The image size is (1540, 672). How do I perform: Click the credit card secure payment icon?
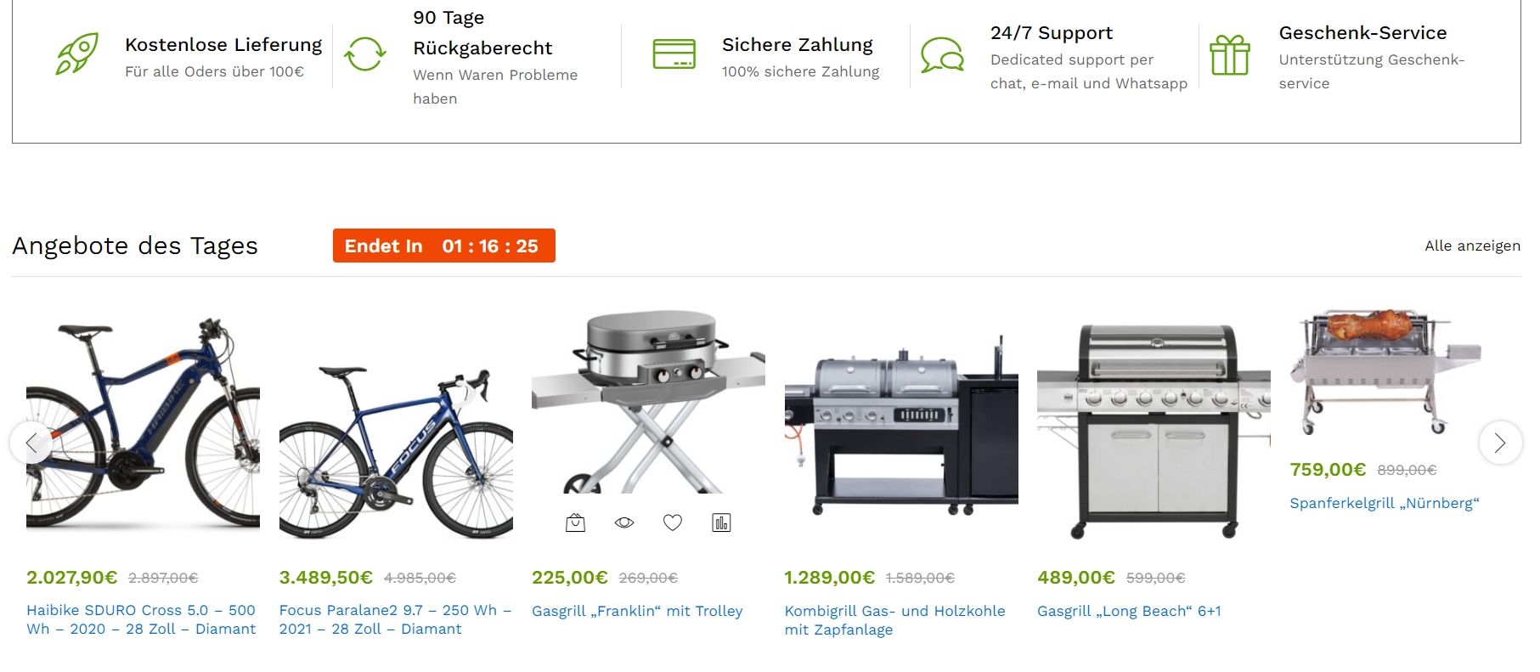click(x=674, y=54)
